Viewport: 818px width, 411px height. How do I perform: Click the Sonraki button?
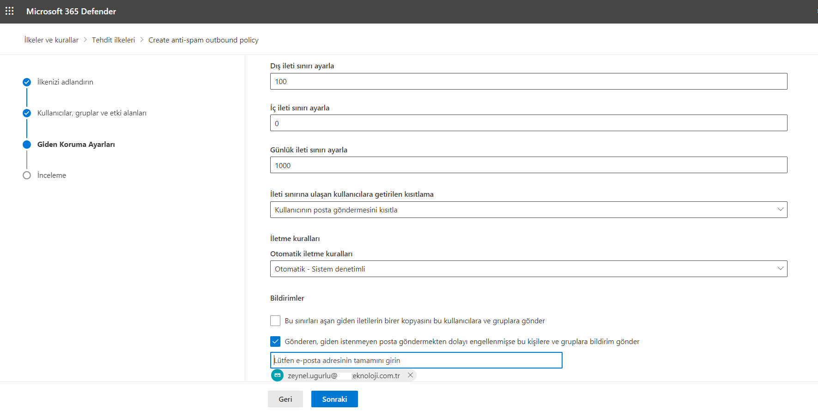[x=334, y=399]
